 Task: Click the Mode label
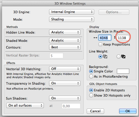tap(18, 19)
